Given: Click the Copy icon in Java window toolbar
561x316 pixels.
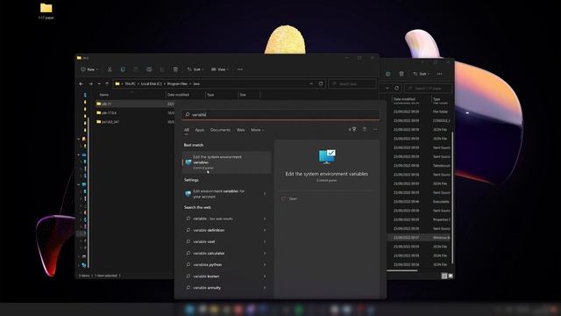Looking at the screenshot, I should coord(123,69).
